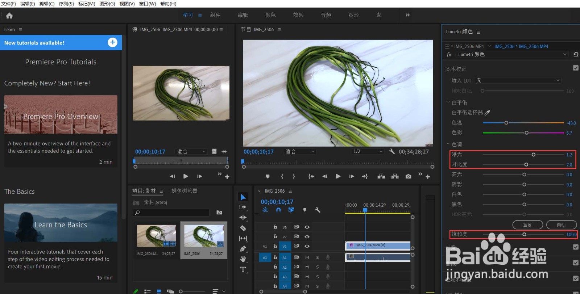Export frame with camera icon

tap(409, 176)
